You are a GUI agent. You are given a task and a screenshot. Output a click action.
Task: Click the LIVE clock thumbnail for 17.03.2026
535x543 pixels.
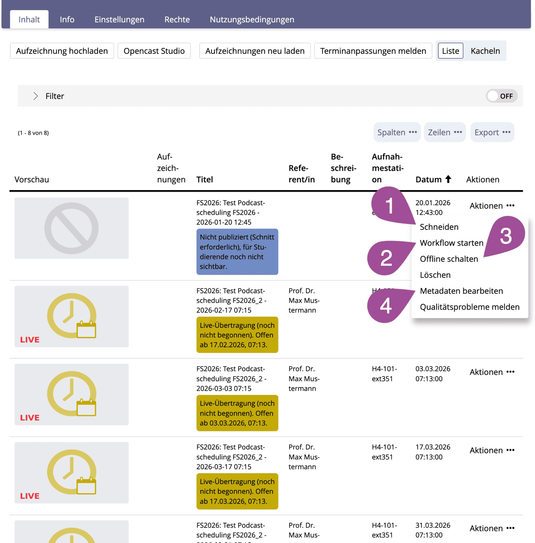[72, 472]
